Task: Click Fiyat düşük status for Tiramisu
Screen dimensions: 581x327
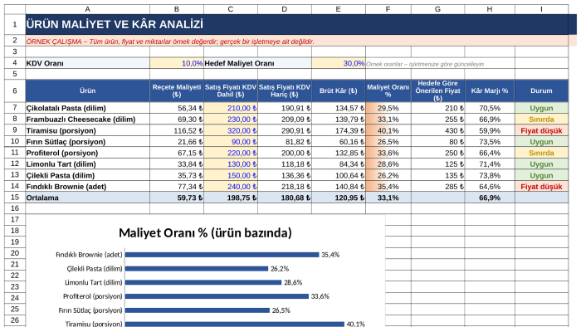Action: tap(541, 130)
